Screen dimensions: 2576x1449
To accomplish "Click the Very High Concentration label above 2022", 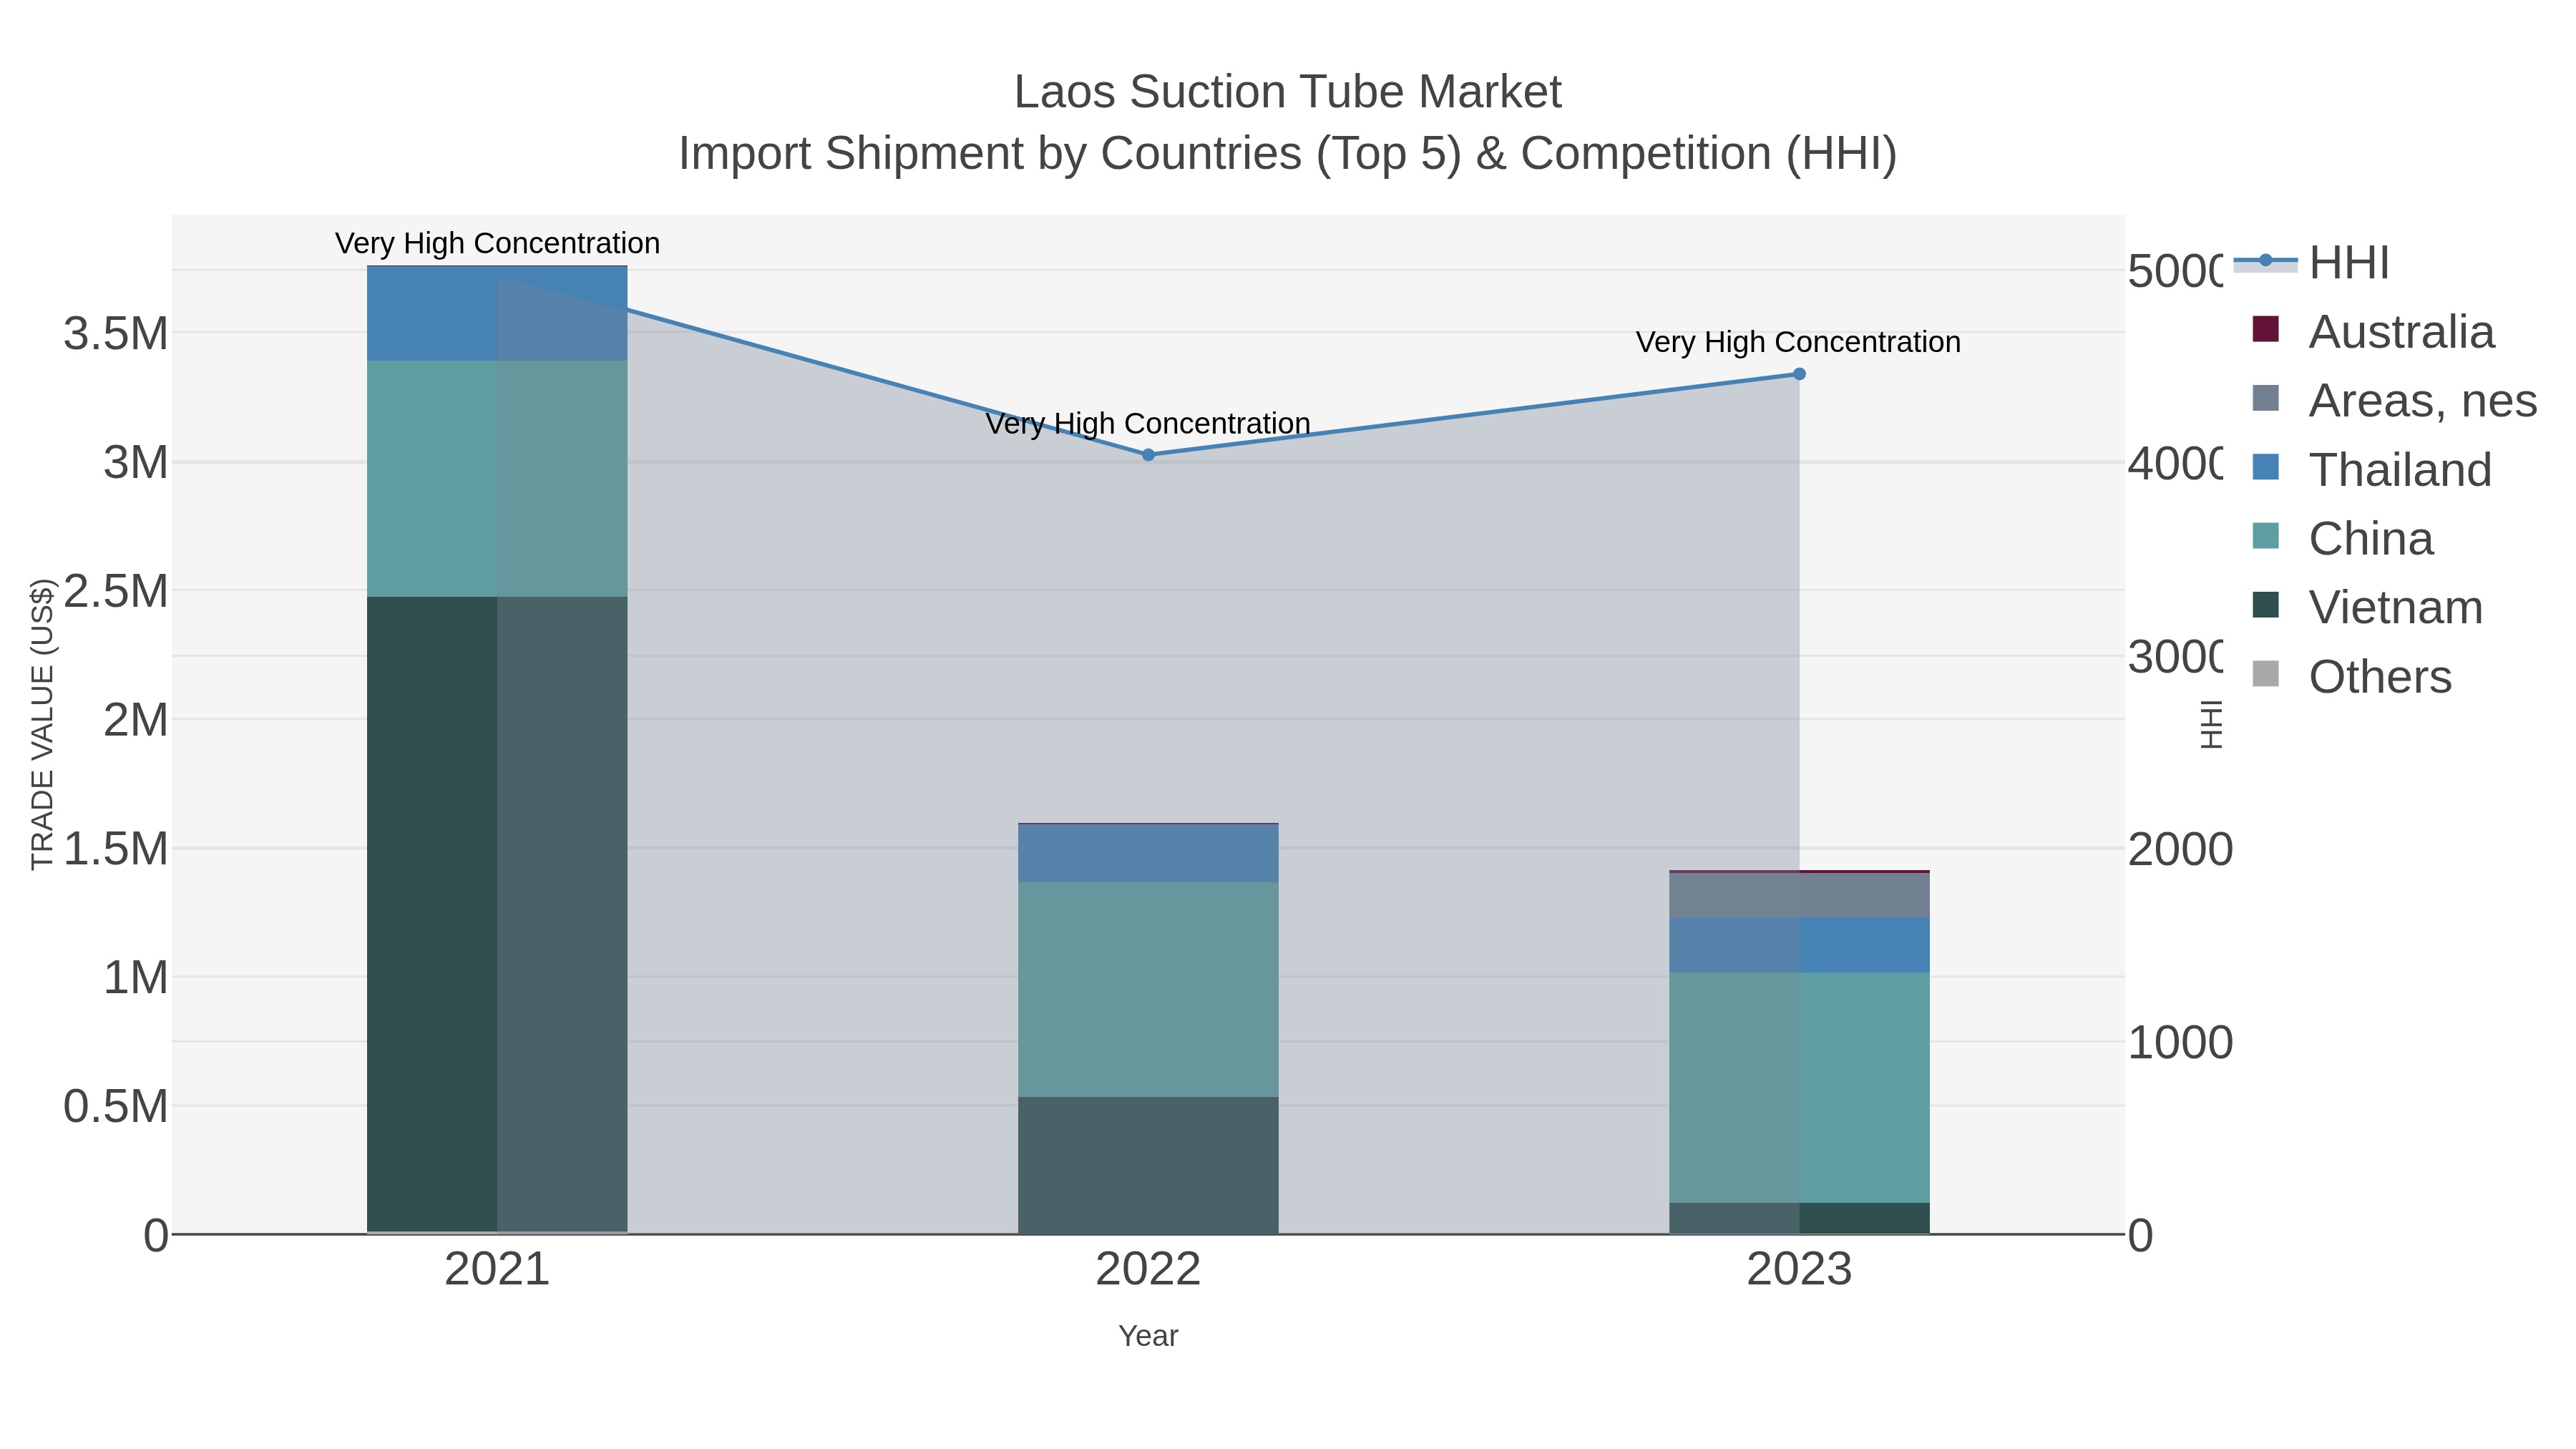I will pos(1148,423).
